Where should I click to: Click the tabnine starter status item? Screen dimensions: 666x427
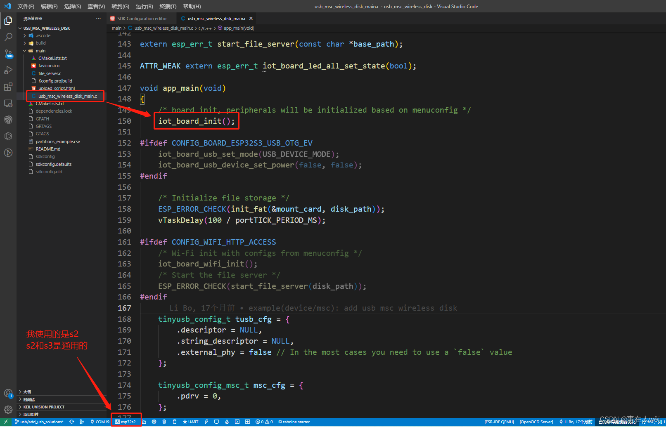pos(294,422)
